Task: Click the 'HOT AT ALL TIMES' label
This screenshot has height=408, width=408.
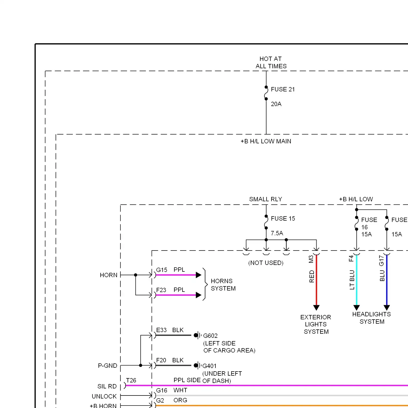Action: (x=271, y=63)
